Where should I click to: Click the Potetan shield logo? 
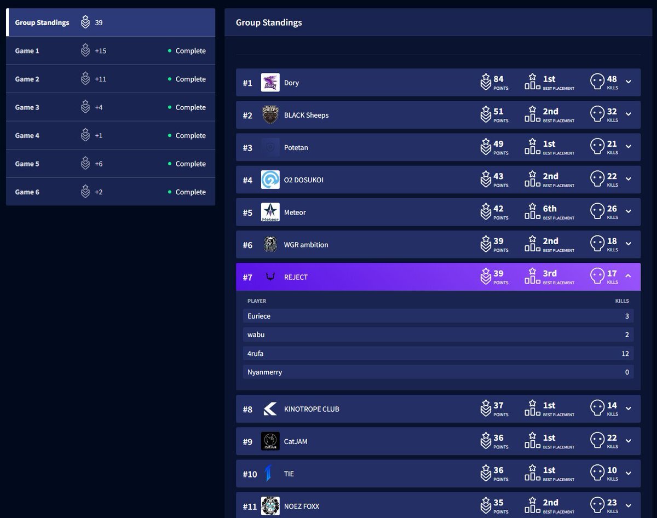pos(270,147)
